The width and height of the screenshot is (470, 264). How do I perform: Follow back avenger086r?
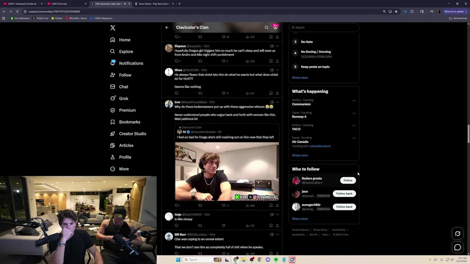[344, 207]
